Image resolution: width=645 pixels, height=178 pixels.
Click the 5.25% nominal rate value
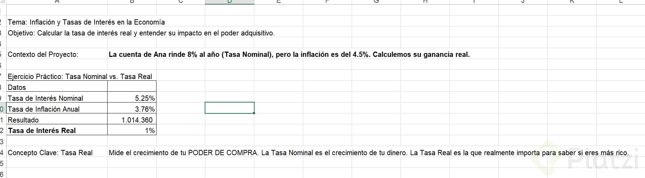(132, 98)
